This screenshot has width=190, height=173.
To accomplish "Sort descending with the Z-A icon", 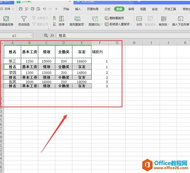I will click(x=55, y=24).
